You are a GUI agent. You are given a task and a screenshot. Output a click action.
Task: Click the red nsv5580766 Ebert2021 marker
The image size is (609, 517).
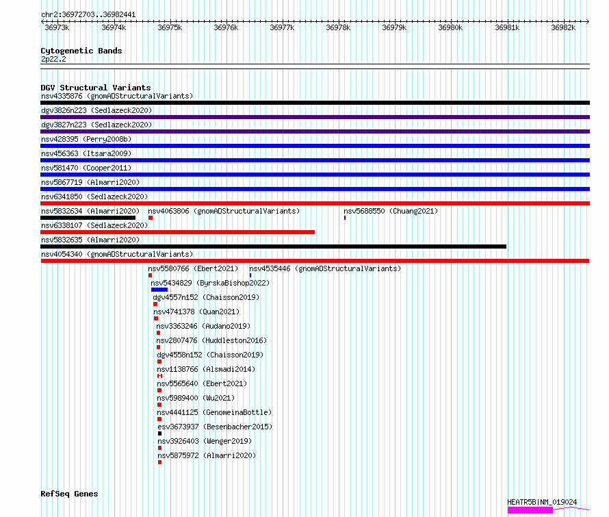151,275
